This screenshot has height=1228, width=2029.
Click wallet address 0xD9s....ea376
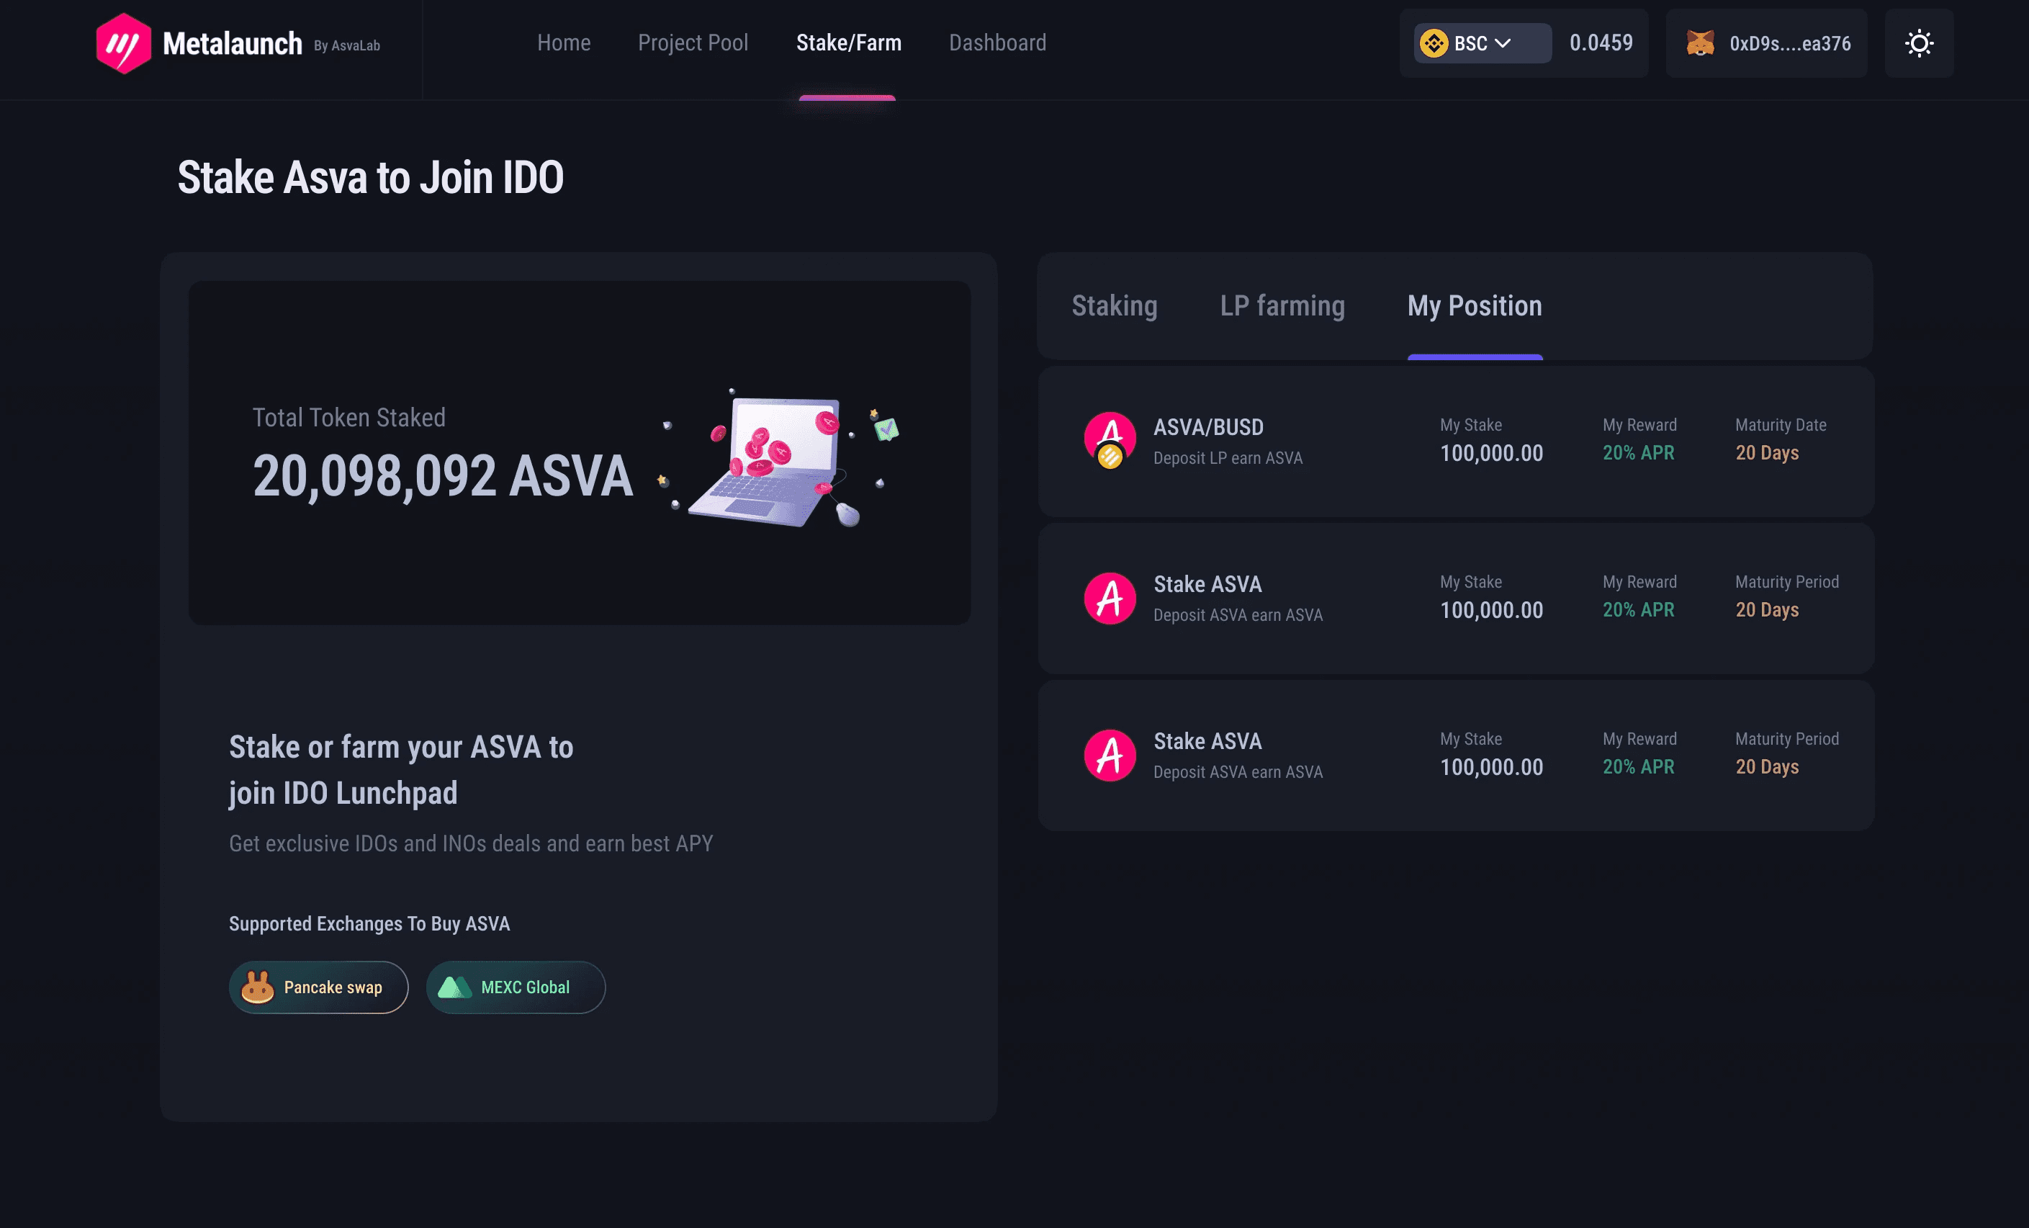point(1789,44)
